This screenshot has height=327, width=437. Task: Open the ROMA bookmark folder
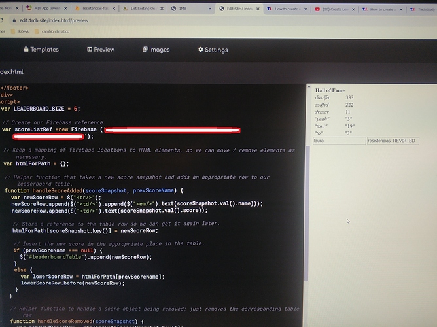tap(20, 31)
